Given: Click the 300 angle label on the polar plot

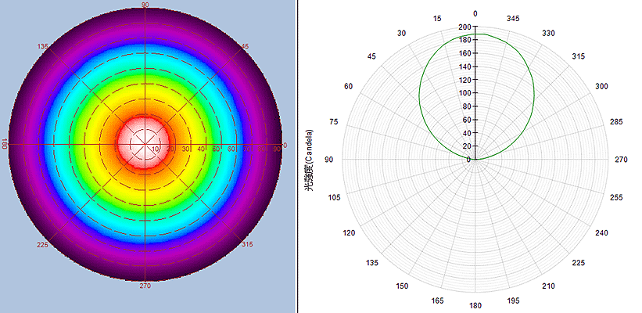Looking at the screenshot, I should pyautogui.click(x=601, y=86).
